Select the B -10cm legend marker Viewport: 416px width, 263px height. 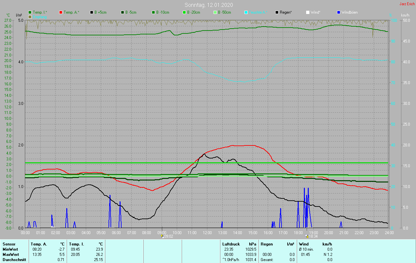point(153,12)
